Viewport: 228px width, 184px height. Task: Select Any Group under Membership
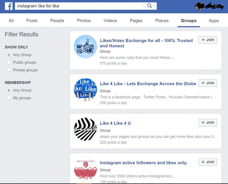coord(9,90)
